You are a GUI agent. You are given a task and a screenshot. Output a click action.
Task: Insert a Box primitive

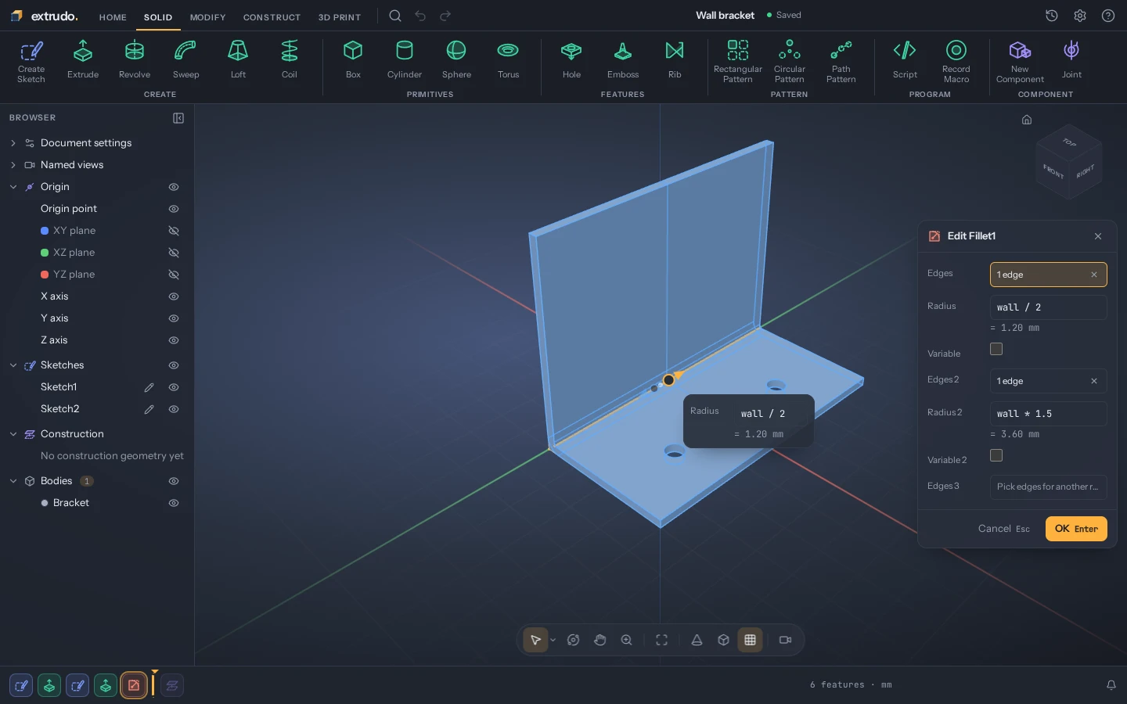coord(353,61)
